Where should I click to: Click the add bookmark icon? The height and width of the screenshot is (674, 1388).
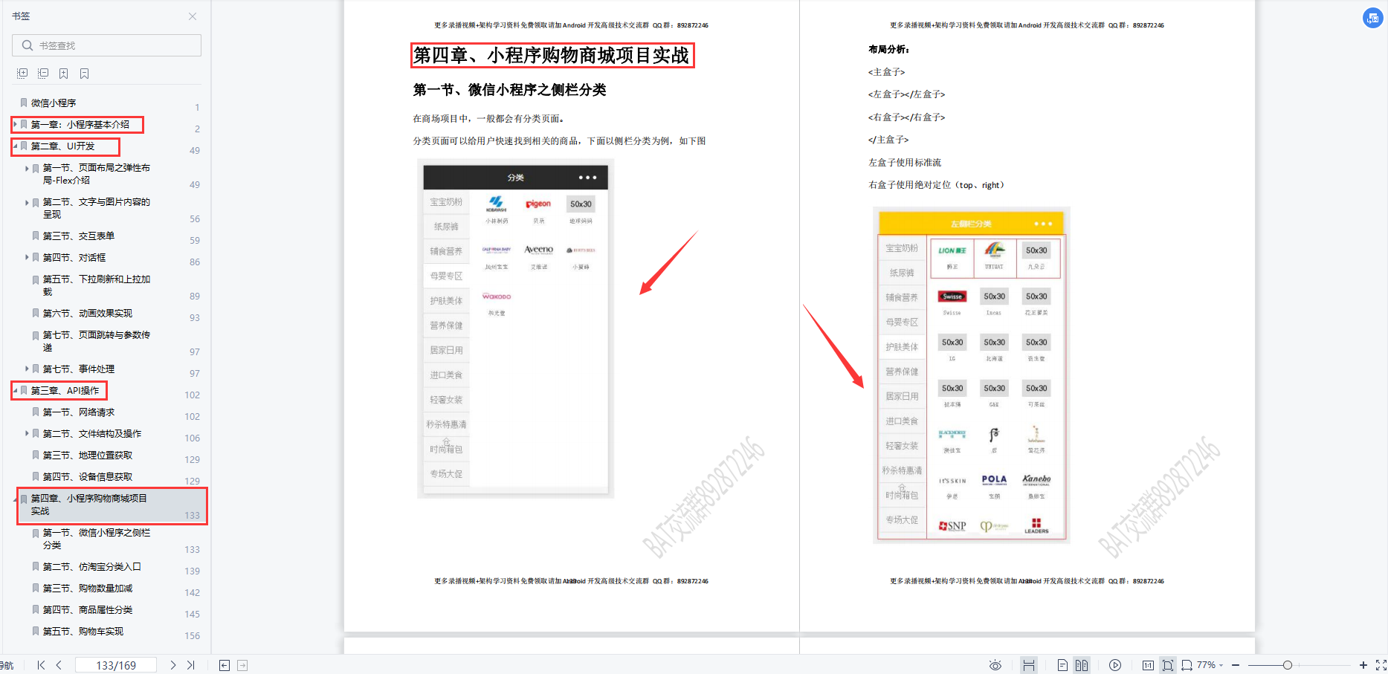(64, 74)
